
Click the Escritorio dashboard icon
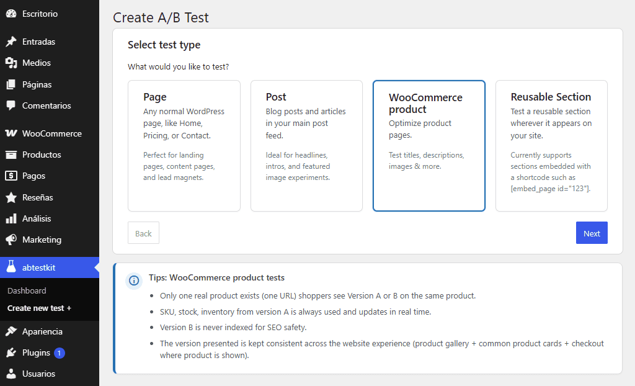click(x=11, y=14)
